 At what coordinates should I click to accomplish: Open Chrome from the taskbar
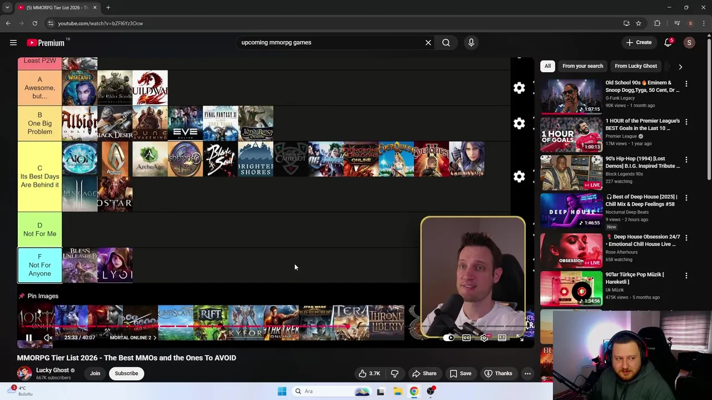click(414, 391)
